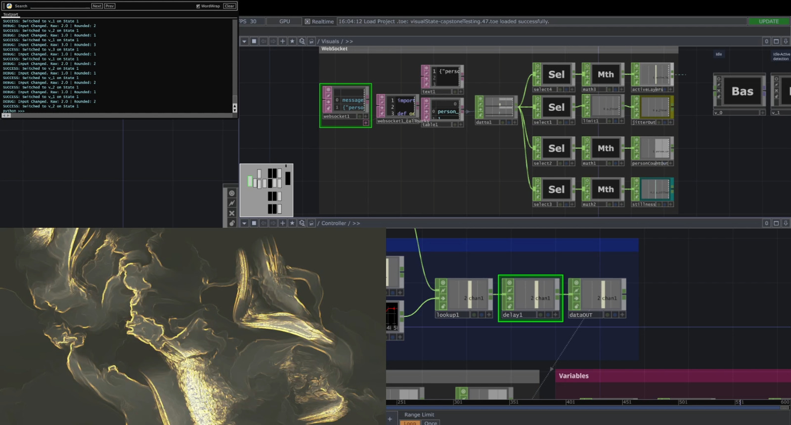Click the lock flag on lookup1 node
This screenshot has width=791, height=425.
[442, 306]
